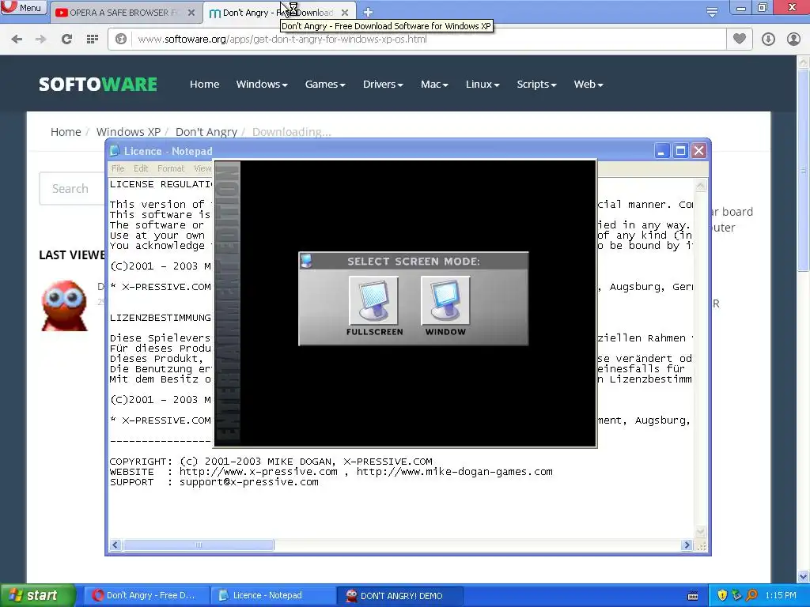Switch to Licence - Notepad taskbar button
810x607 pixels.
[273, 595]
